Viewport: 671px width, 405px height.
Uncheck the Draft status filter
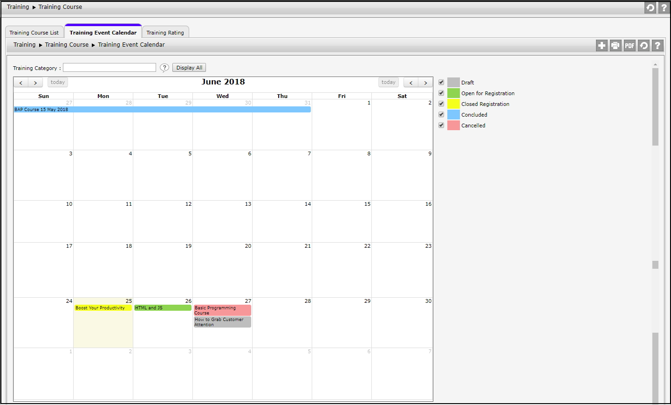[441, 82]
